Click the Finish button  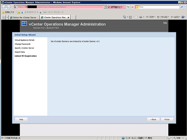[167, 119]
